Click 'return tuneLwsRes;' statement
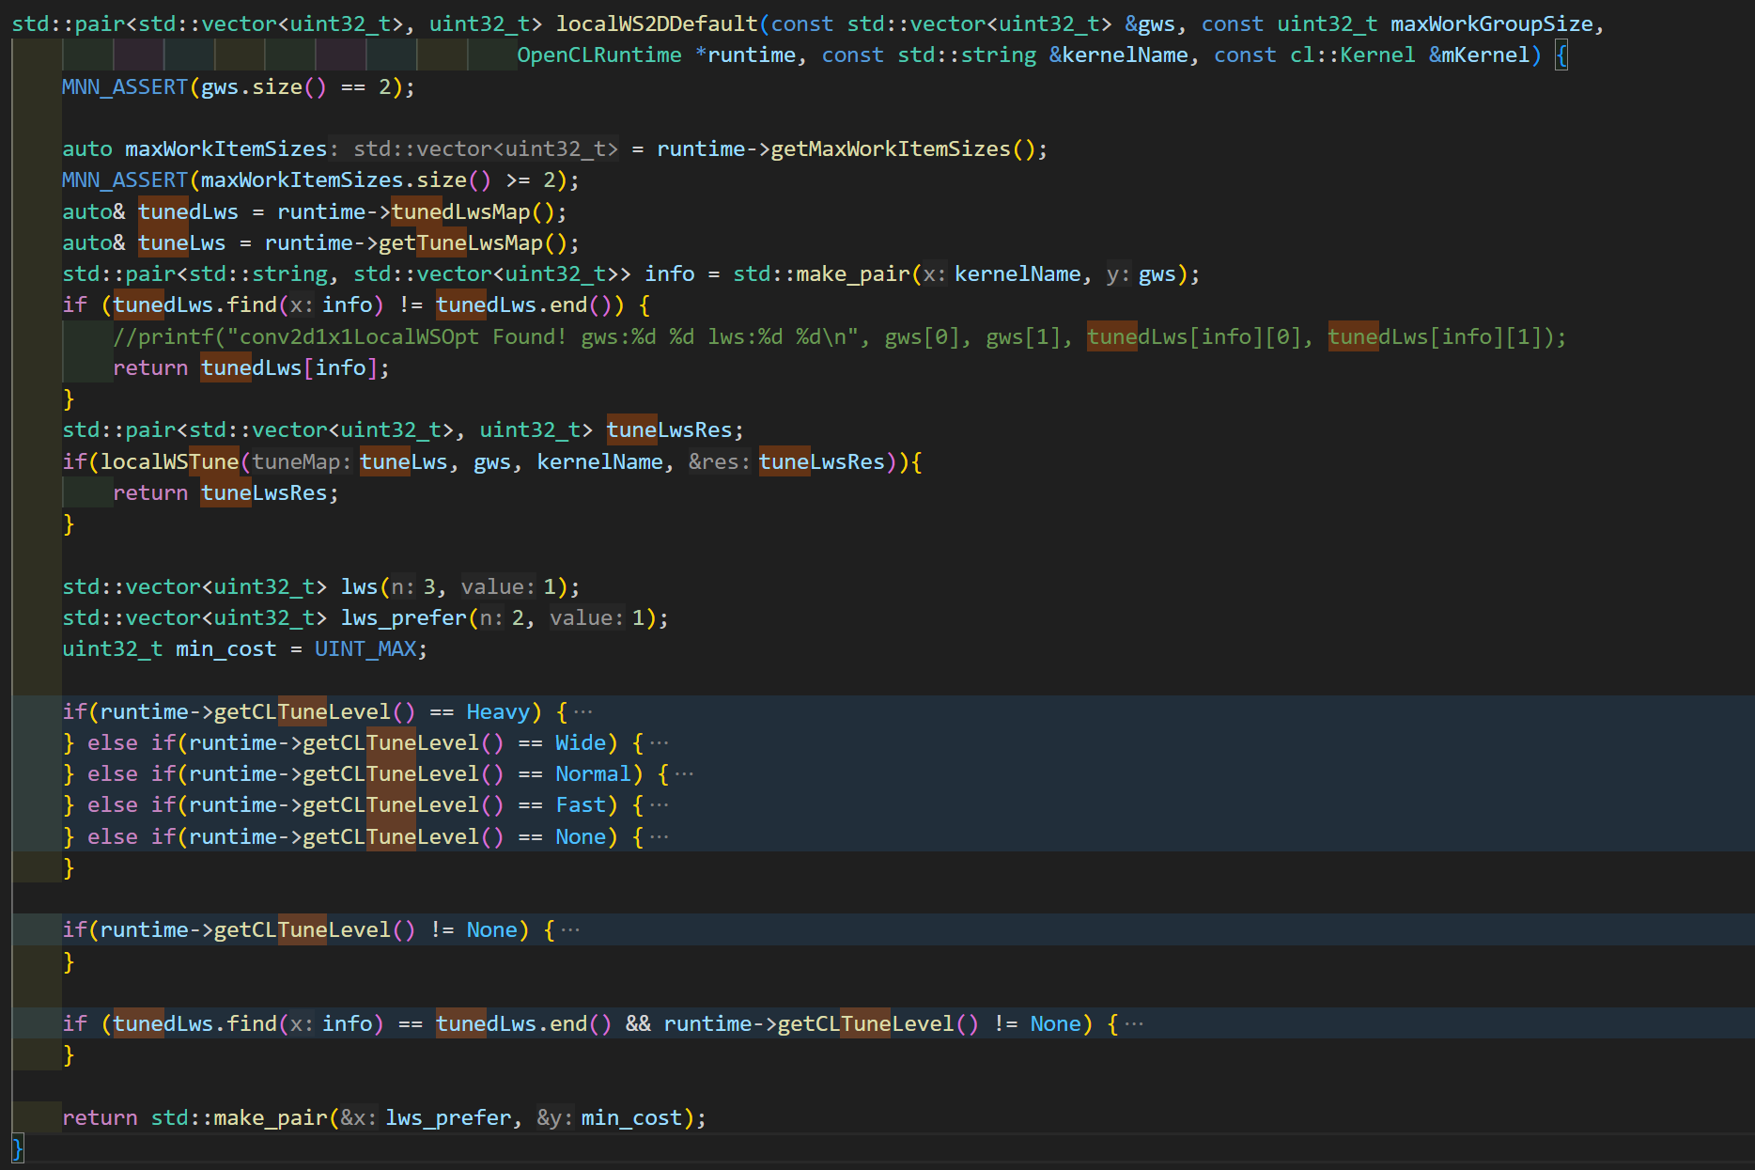This screenshot has height=1170, width=1755. pyautogui.click(x=225, y=492)
